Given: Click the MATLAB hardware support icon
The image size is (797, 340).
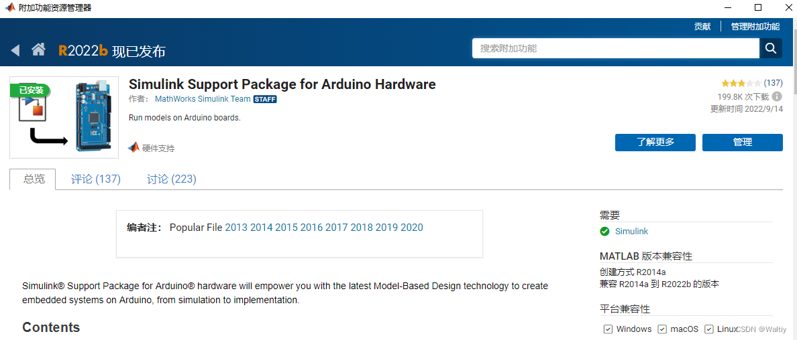Looking at the screenshot, I should pos(134,147).
